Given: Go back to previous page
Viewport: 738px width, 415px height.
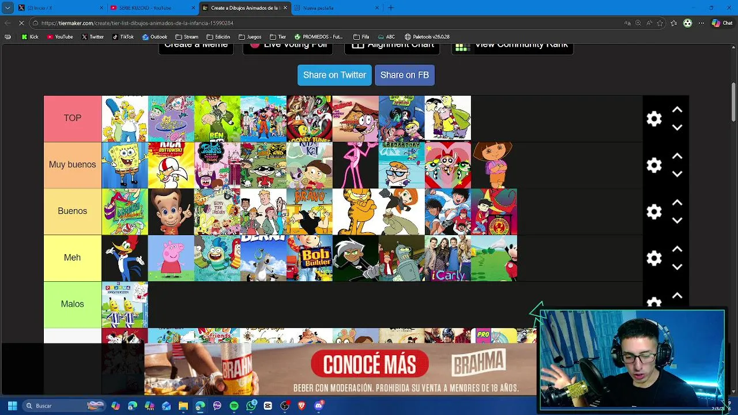Looking at the screenshot, I should pos(7,23).
